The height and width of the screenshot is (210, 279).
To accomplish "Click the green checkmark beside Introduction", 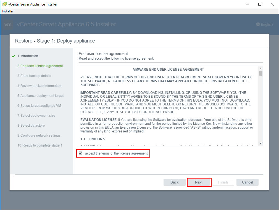I will tap(14, 56).
